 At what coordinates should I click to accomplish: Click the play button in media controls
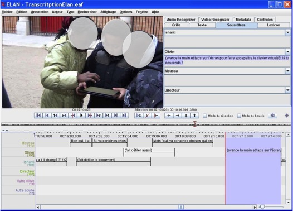[x=81, y=116]
